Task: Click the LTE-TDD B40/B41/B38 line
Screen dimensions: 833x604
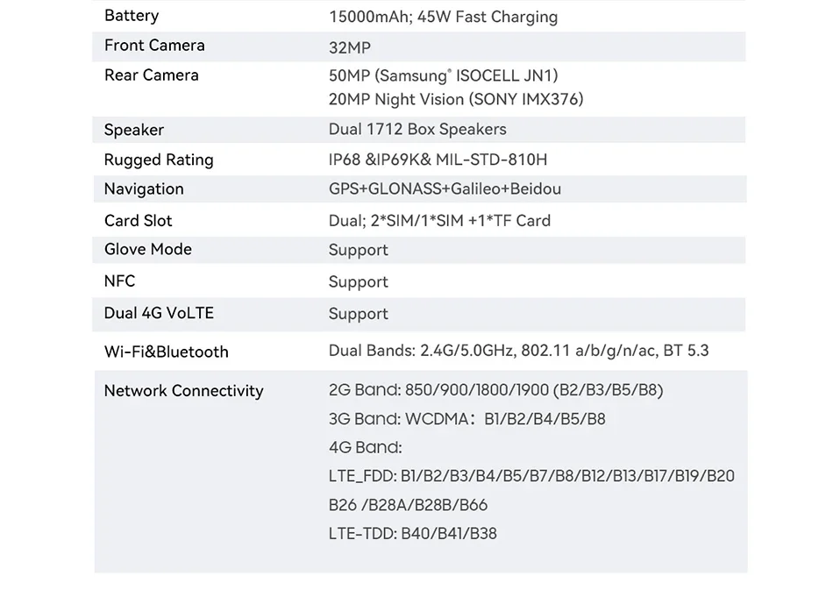Action: coord(412,534)
